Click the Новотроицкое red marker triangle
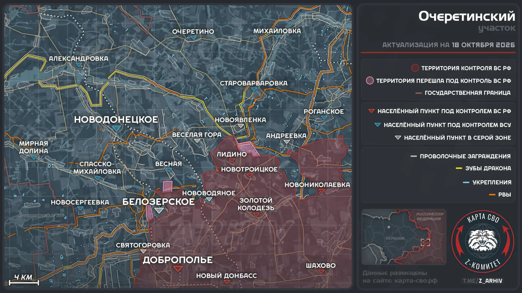The image size is (522, 293). [x=250, y=176]
